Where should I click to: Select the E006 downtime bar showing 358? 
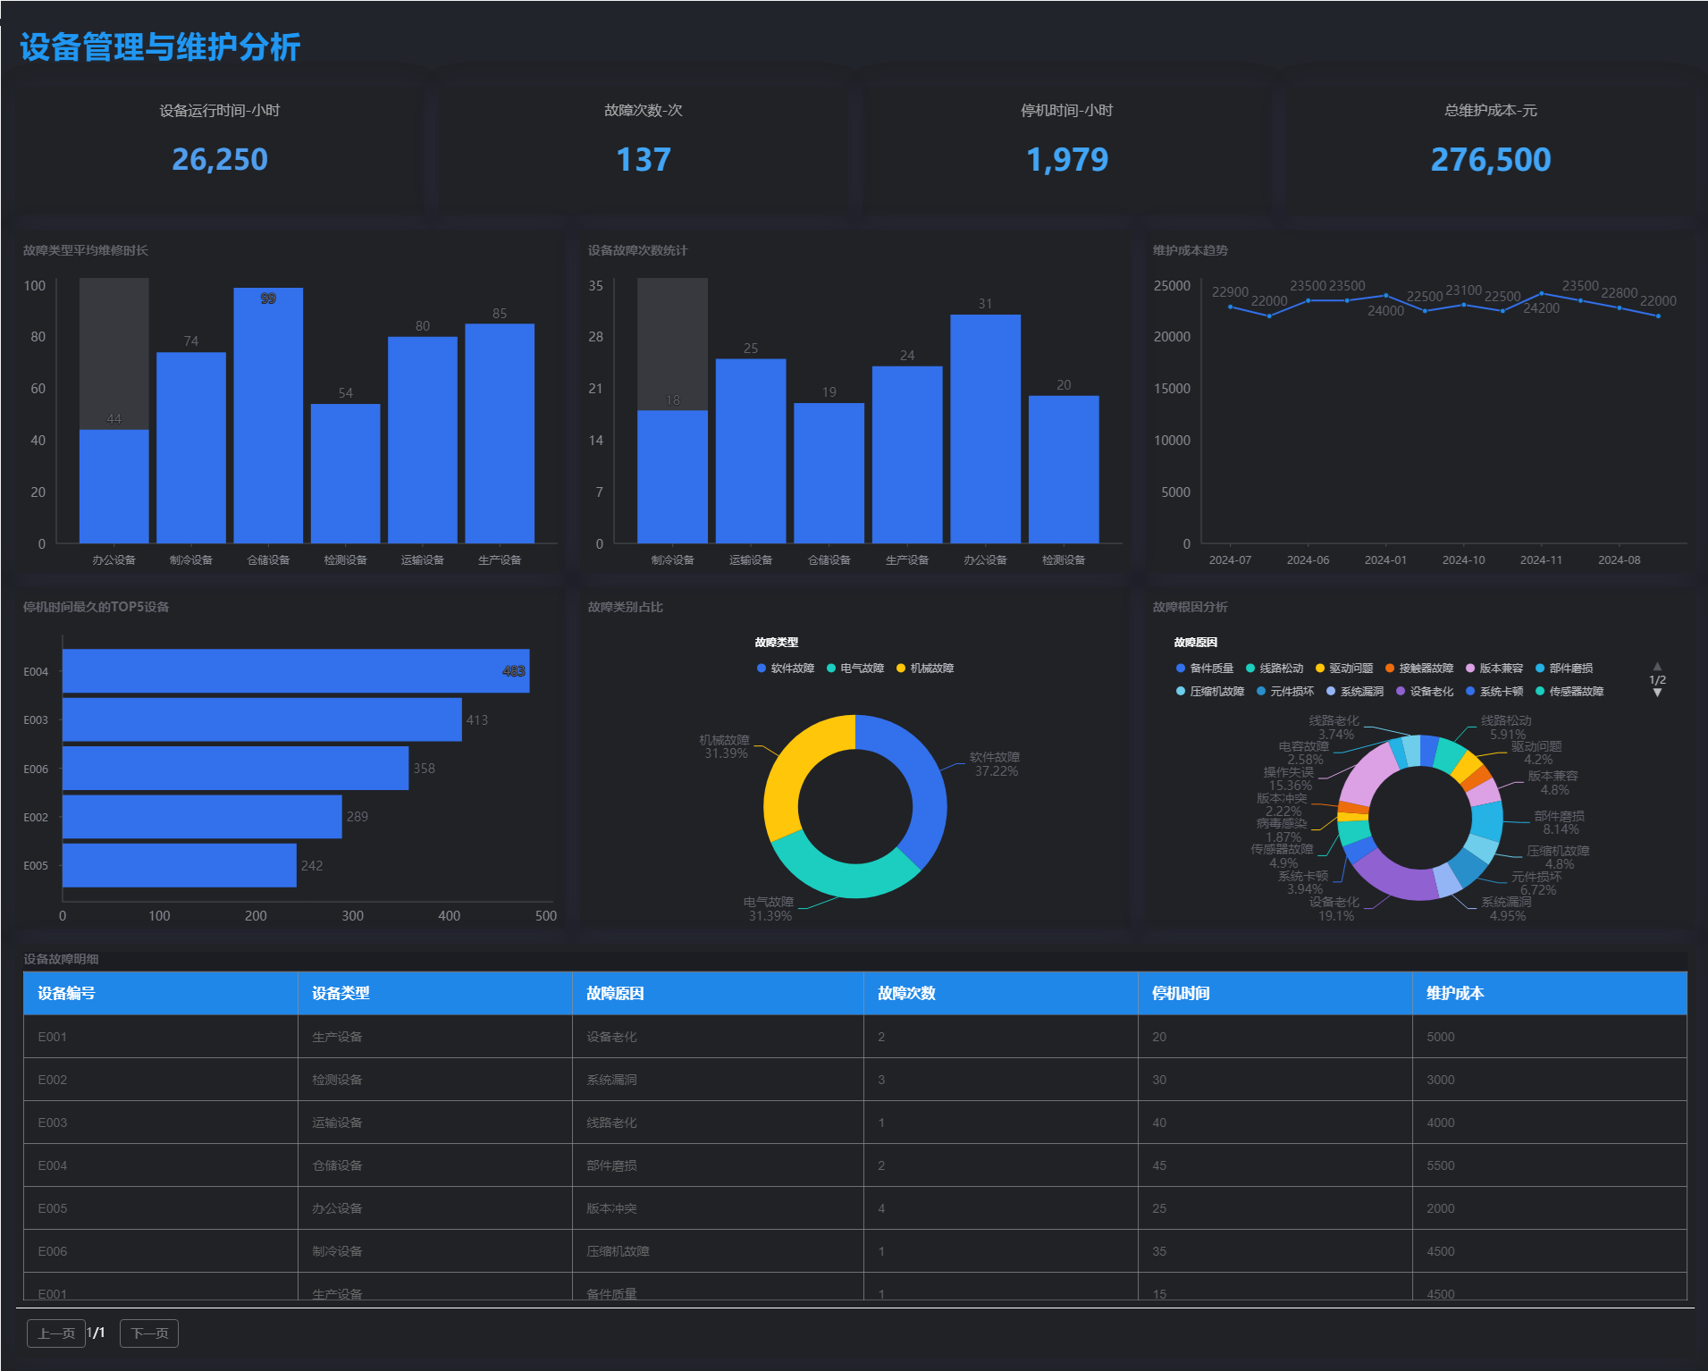click(235, 769)
